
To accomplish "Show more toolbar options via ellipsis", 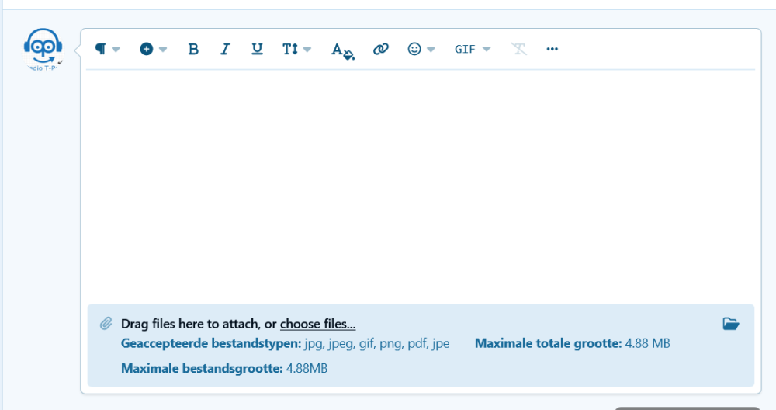I will [553, 49].
